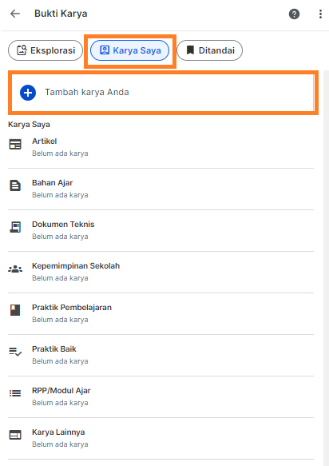This screenshot has height=466, width=329.
Task: Open the three-dot overflow menu
Action: point(320,14)
